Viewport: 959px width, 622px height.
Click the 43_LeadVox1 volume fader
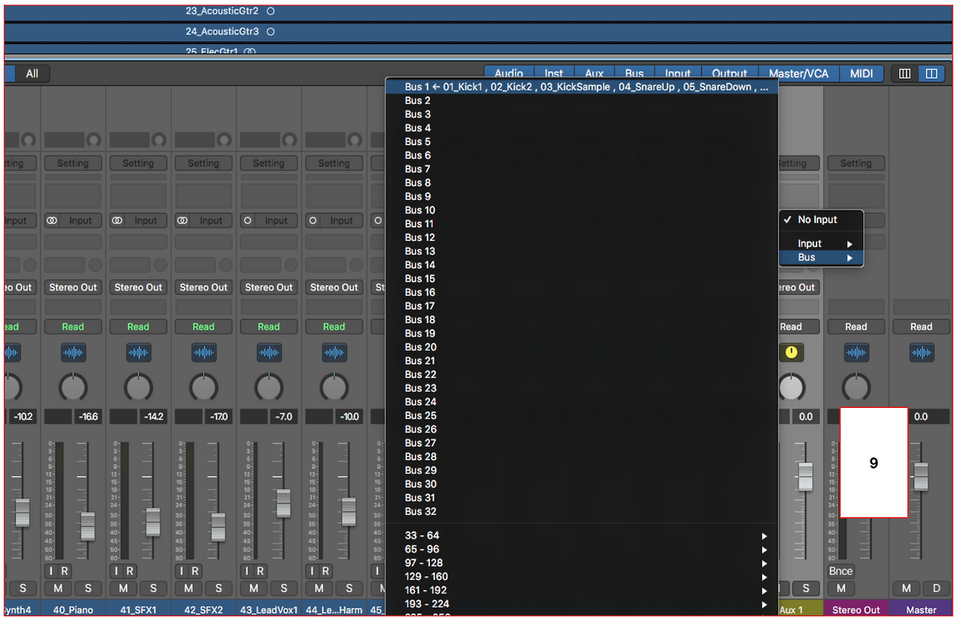(x=283, y=503)
